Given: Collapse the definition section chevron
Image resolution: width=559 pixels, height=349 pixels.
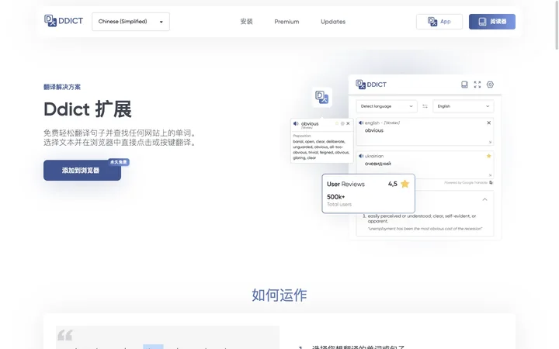Looking at the screenshot, I should [484, 199].
